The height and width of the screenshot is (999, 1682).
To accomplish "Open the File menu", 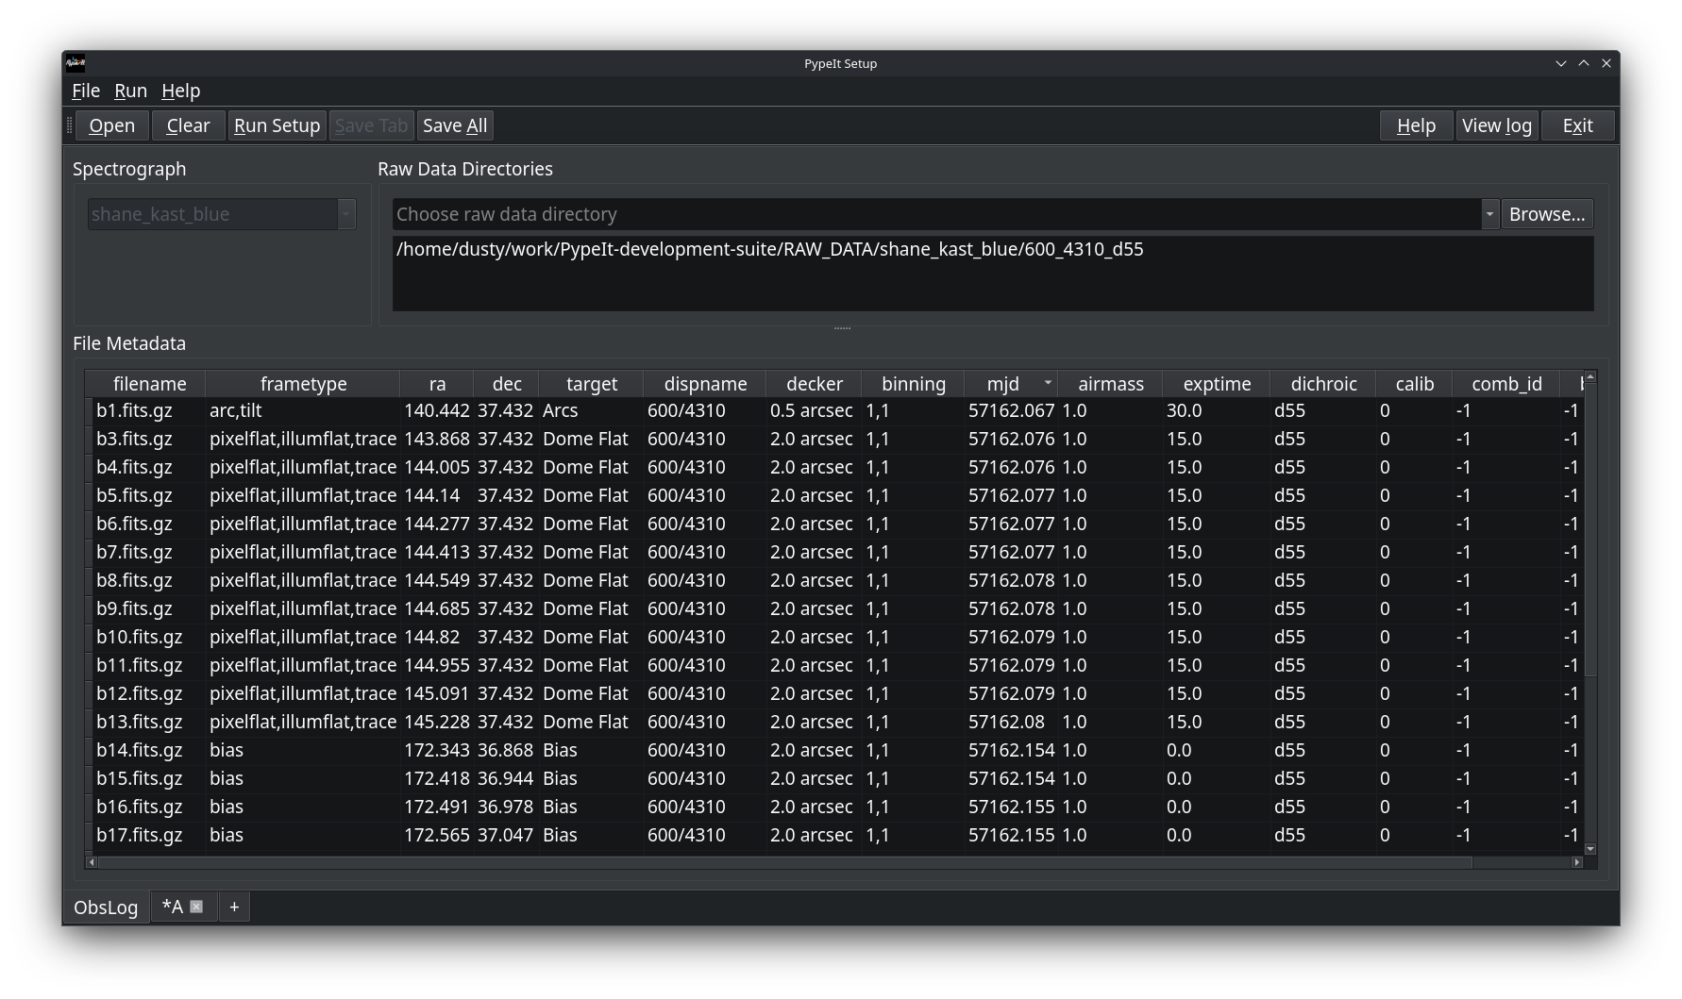I will (86, 91).
